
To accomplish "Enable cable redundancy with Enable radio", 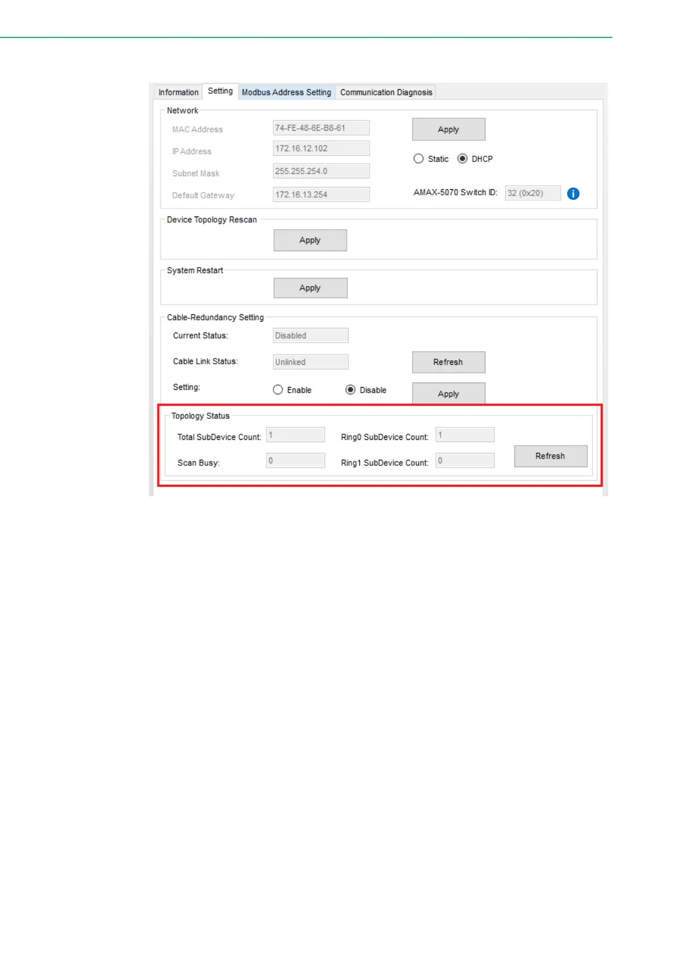I will click(278, 390).
